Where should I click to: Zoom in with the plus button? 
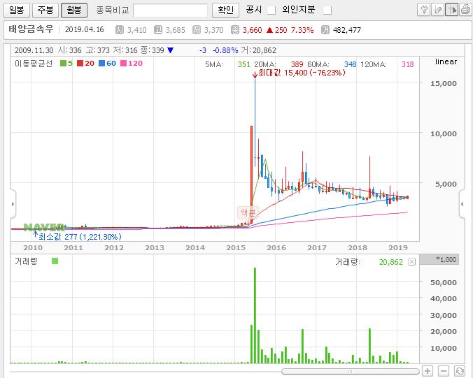(428, 371)
